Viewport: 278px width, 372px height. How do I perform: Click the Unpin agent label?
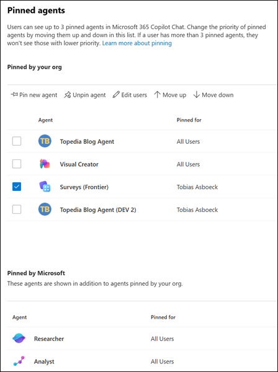[89, 95]
